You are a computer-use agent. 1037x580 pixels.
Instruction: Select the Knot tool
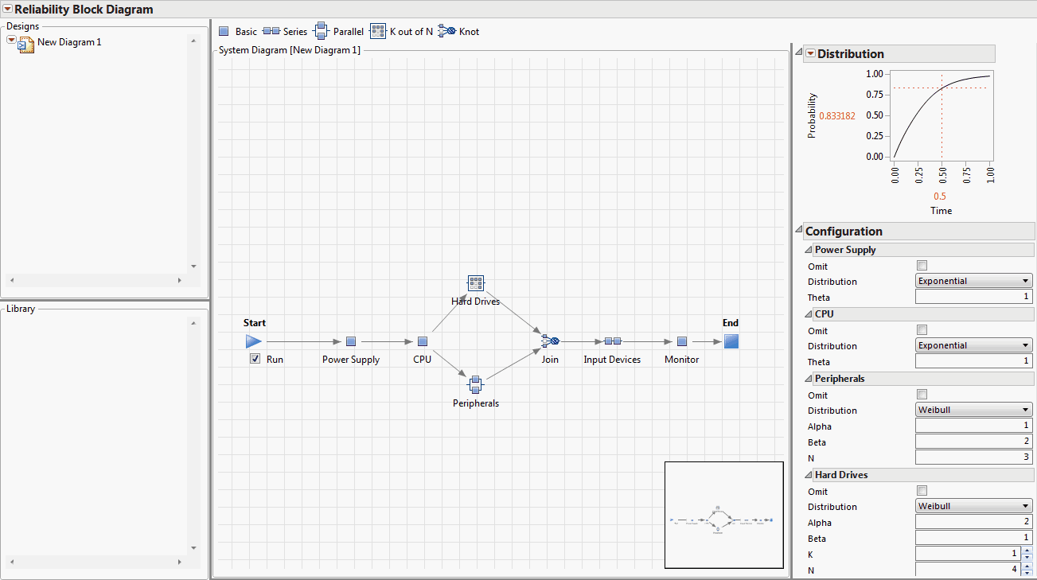pyautogui.click(x=447, y=30)
